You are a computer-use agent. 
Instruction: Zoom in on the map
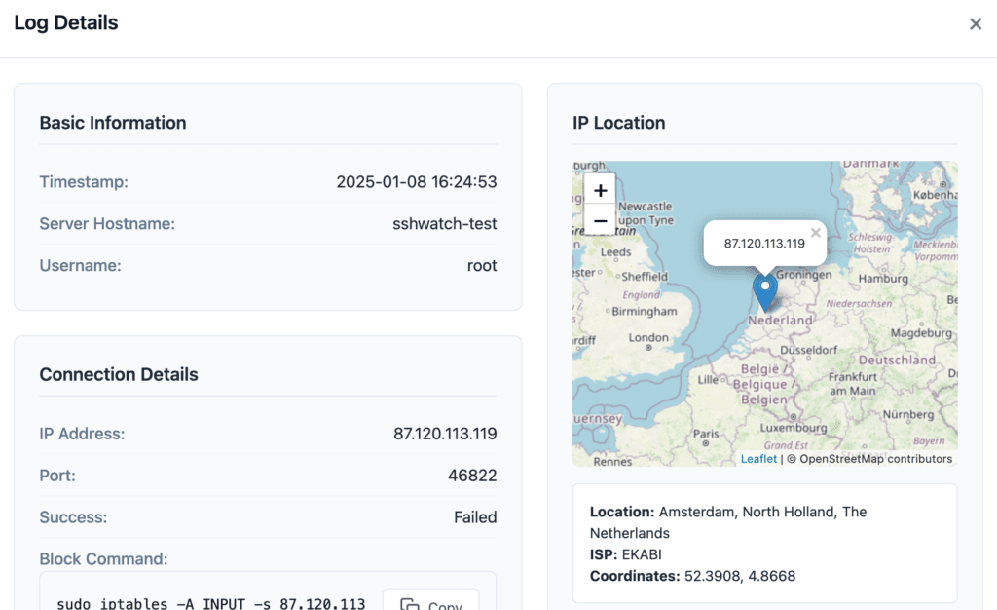600,190
